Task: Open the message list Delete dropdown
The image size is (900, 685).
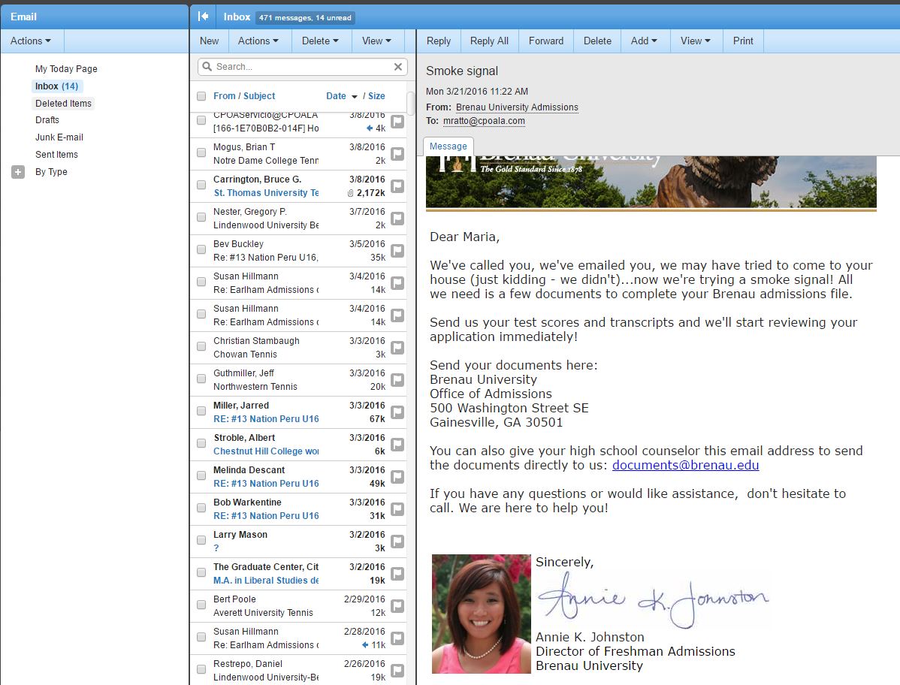Action: [320, 41]
